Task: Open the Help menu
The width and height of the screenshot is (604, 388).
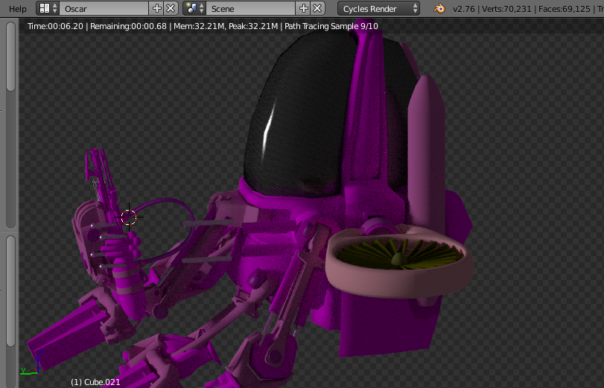Action: point(17,9)
